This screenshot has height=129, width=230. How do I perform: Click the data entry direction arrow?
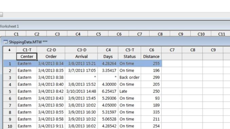[x=9, y=50]
